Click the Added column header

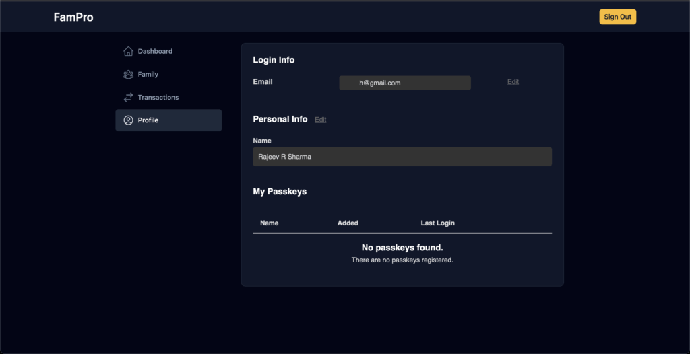tap(348, 223)
